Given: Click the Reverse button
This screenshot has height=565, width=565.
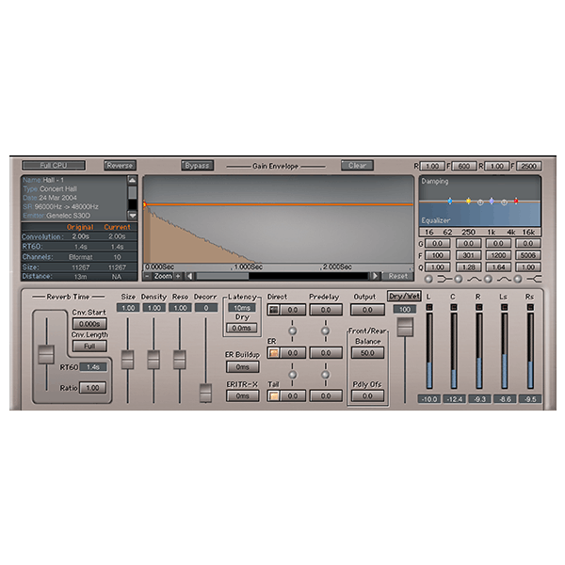Looking at the screenshot, I should (120, 166).
